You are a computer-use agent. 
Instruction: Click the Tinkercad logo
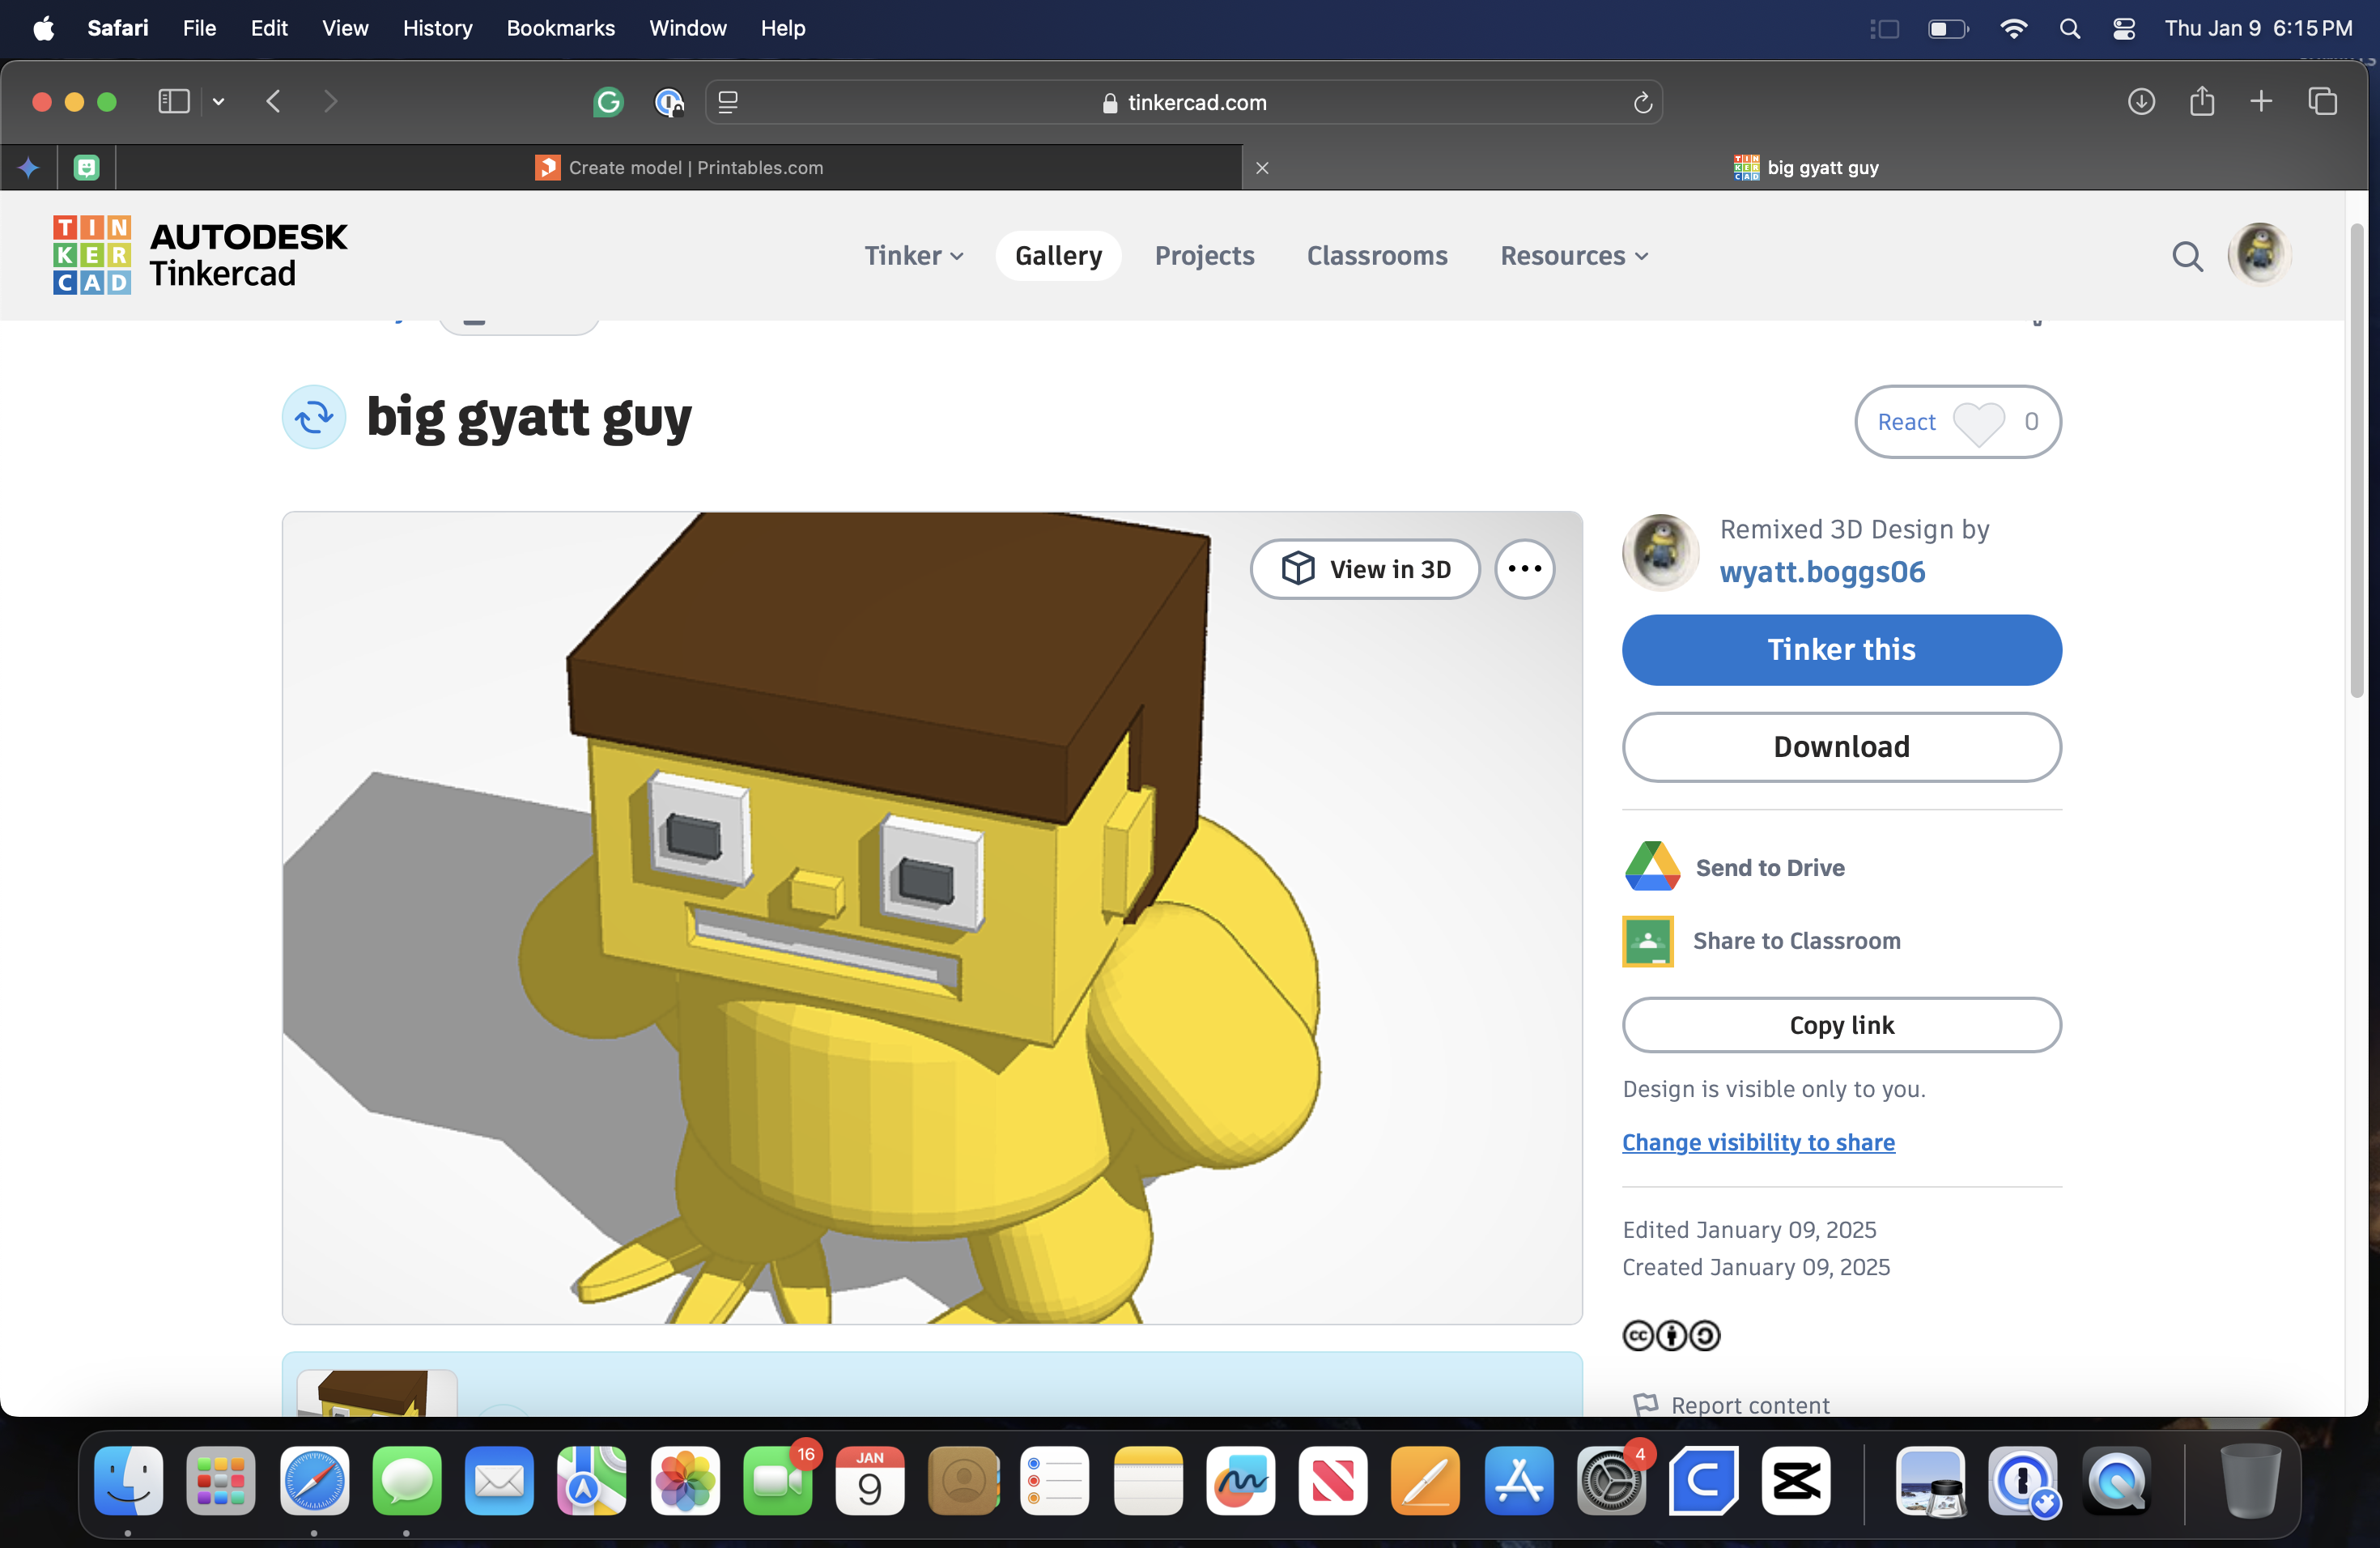[200, 255]
